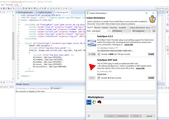Close the ItemLog.xml editor tab

click(x=69, y=12)
